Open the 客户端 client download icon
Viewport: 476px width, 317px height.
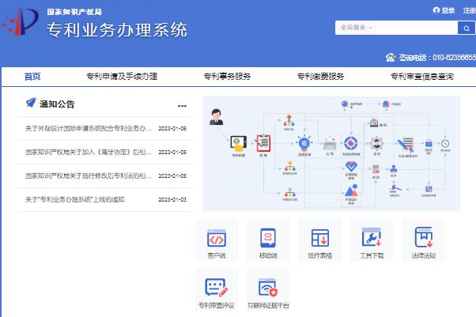[x=217, y=238]
